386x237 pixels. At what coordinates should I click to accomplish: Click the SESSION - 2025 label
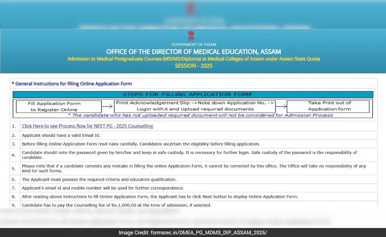point(193,66)
